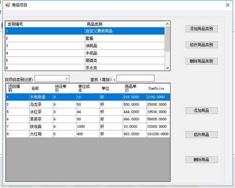Select the 半成品 category row

point(85,53)
